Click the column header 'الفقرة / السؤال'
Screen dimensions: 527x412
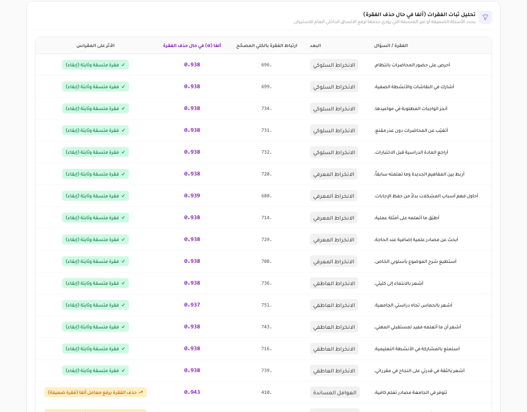pyautogui.click(x=391, y=45)
